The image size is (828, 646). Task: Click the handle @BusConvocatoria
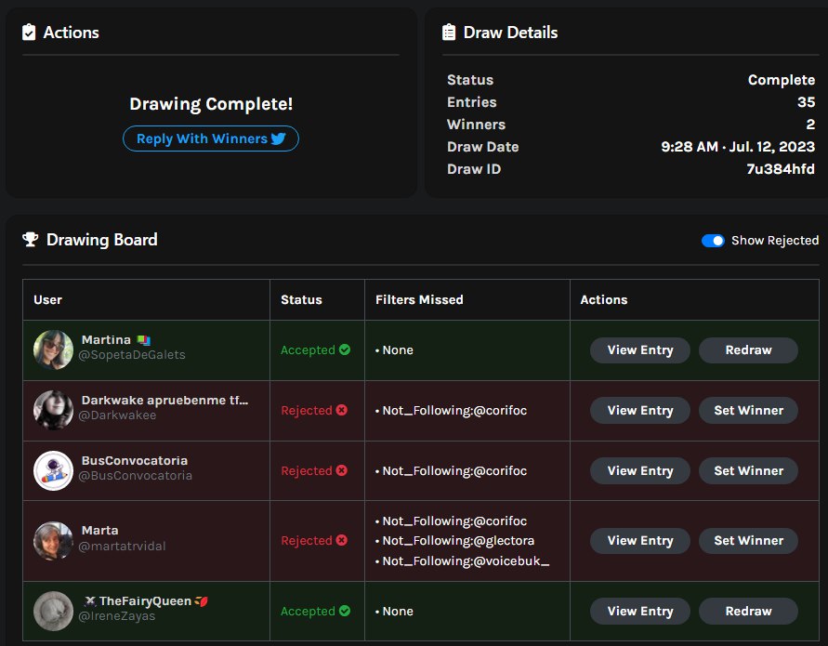135,475
